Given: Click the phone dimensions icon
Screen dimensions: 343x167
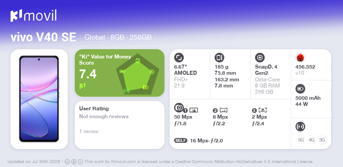Looking at the screenshot, I should click(219, 58).
